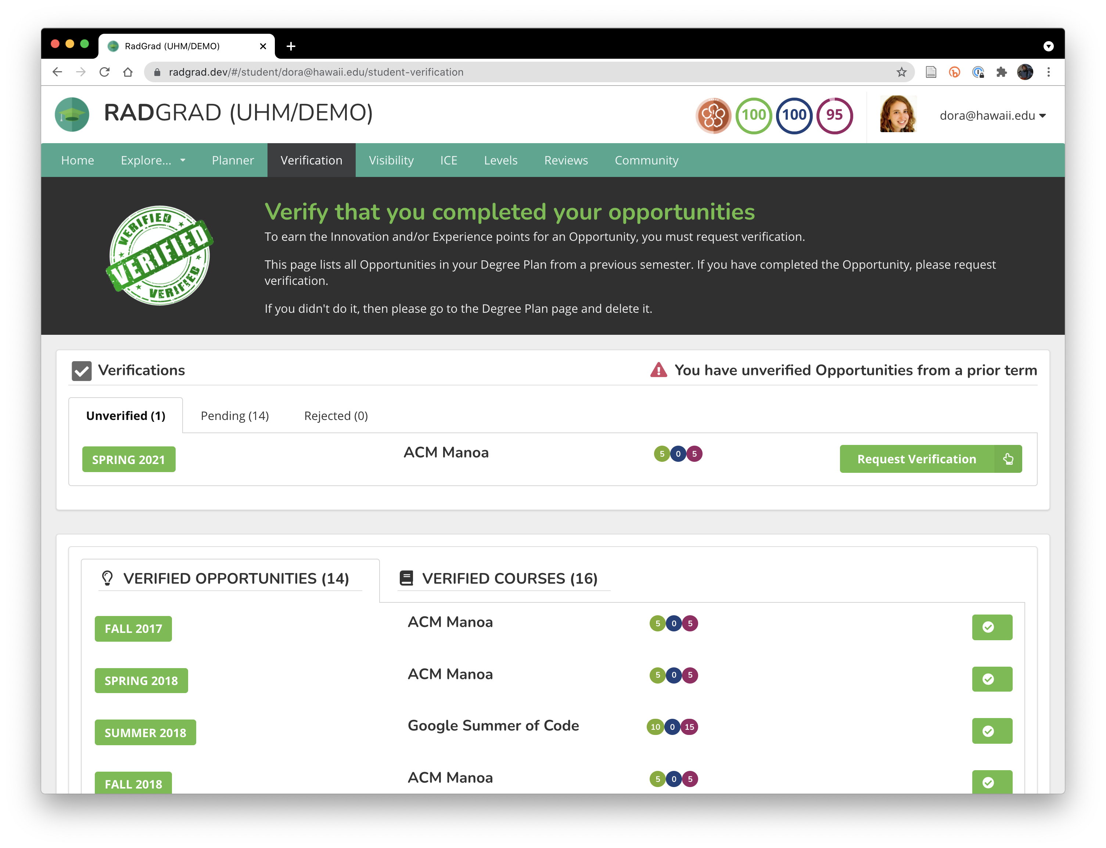
Task: Click the green Innovation 100 circle
Action: pos(753,116)
